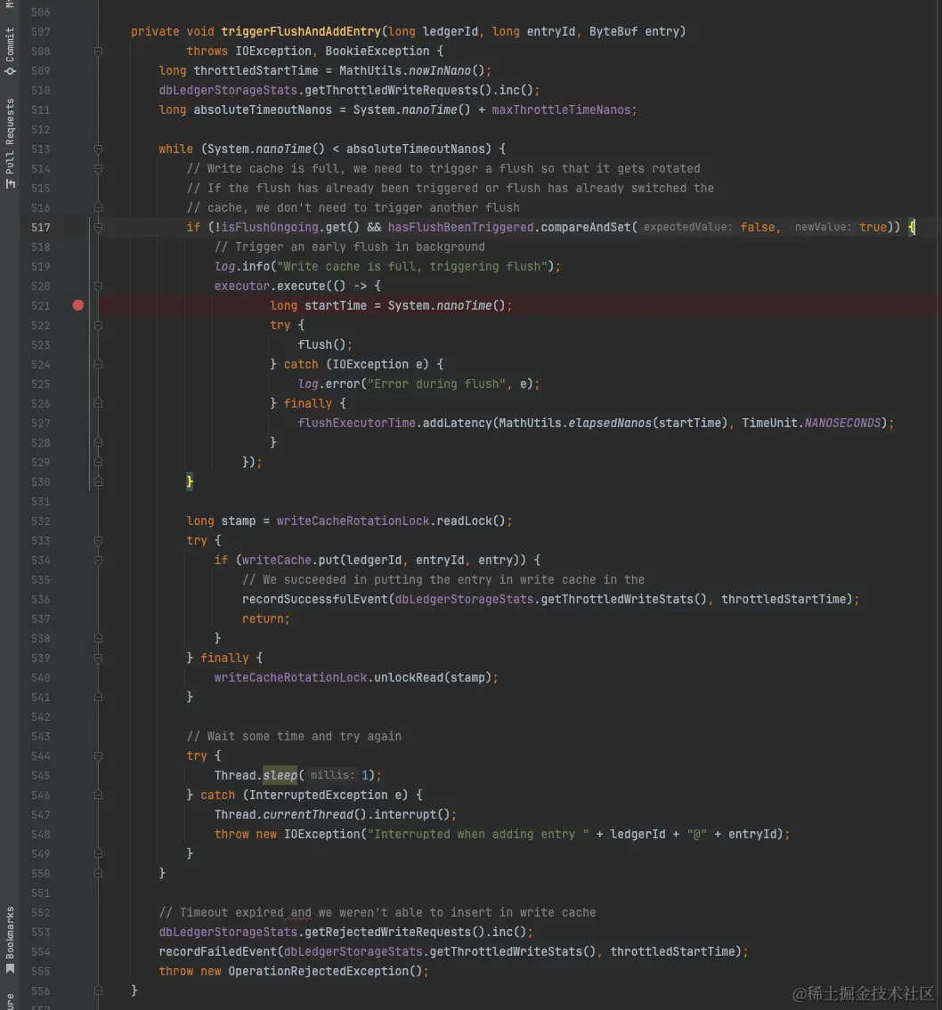Remove the breakpoint on line 521
The width and height of the screenshot is (942, 1010).
point(78,305)
